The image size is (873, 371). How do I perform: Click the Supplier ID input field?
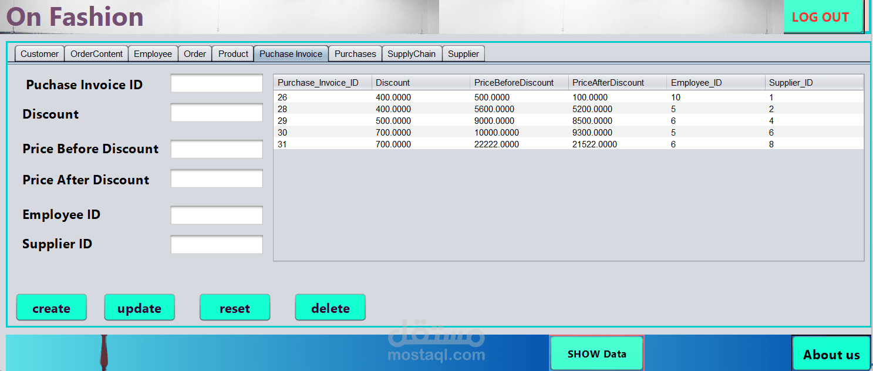(x=216, y=244)
